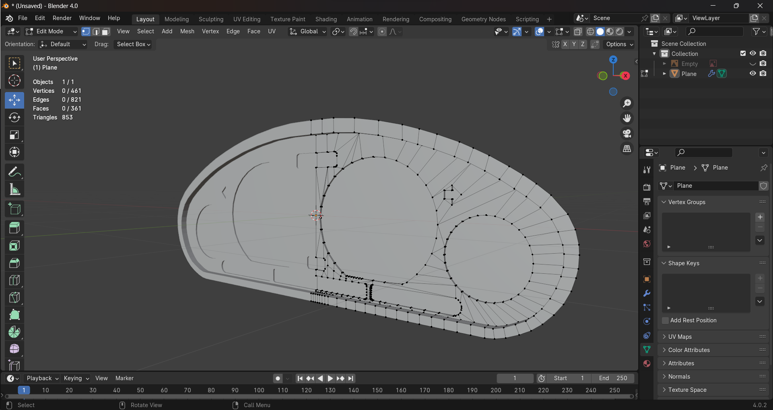Open the Edit Mode dropdown
Viewport: 773px width, 410px height.
(x=51, y=32)
